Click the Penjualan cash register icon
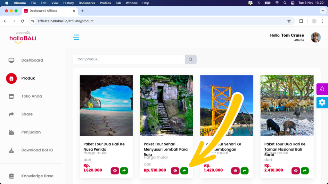The image size is (328, 184). [11, 132]
